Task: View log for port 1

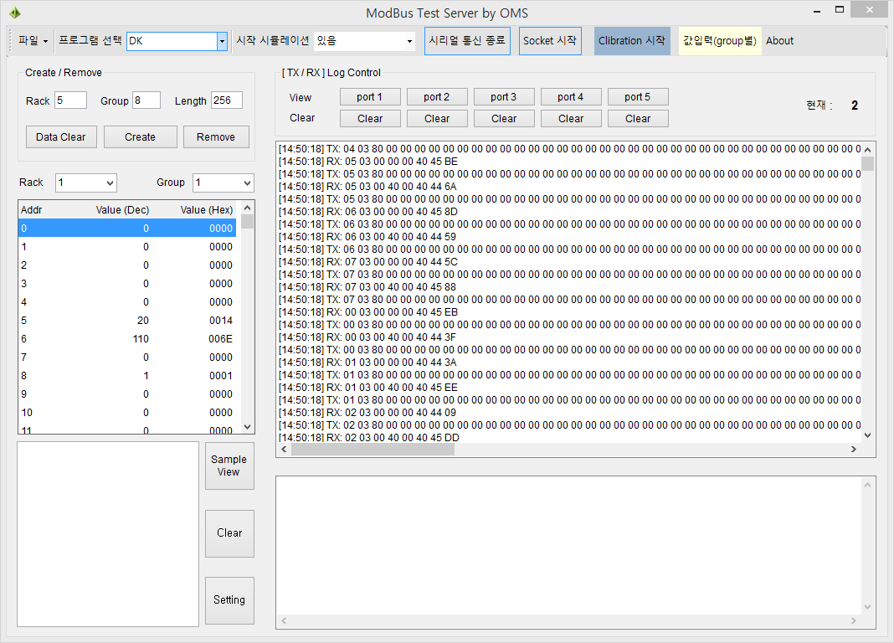Action: (x=370, y=97)
